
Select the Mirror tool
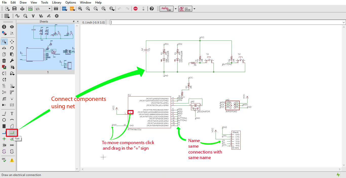tap(4, 48)
